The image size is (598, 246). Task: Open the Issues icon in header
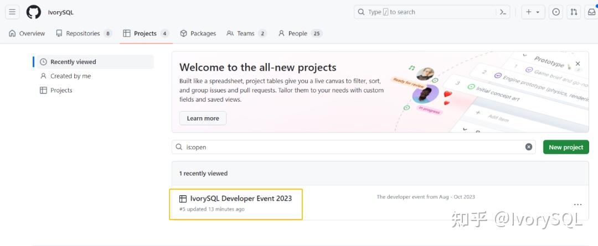click(556, 12)
